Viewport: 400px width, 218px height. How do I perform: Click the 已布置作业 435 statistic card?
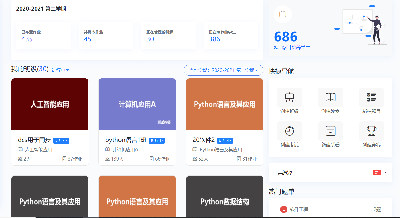pos(44,36)
